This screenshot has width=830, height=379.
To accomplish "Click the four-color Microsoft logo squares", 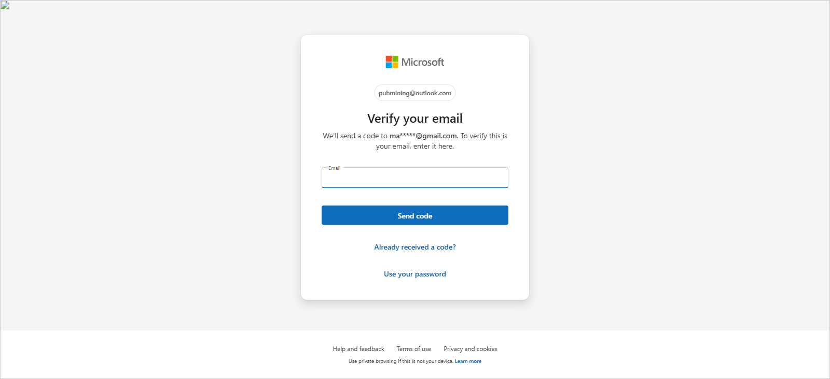I will (x=392, y=62).
